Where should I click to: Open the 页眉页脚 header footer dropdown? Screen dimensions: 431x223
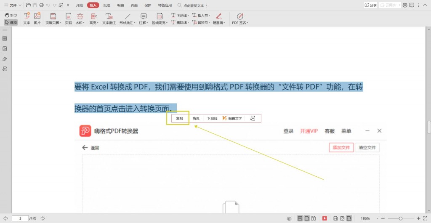click(x=53, y=19)
